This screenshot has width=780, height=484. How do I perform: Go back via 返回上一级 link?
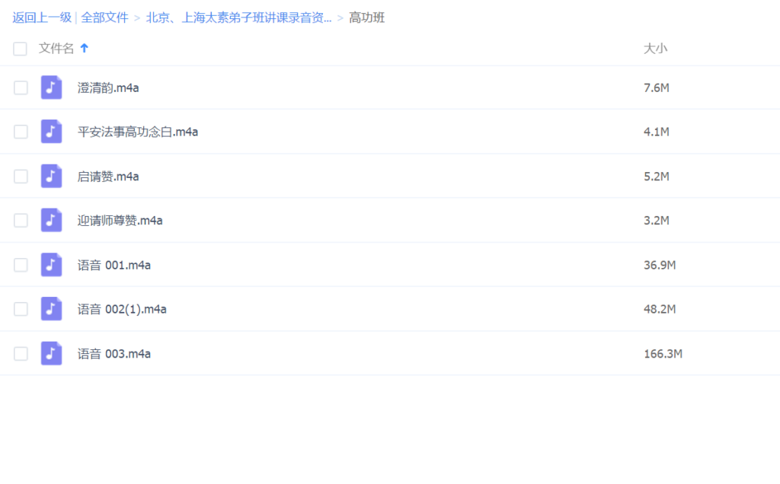41,18
